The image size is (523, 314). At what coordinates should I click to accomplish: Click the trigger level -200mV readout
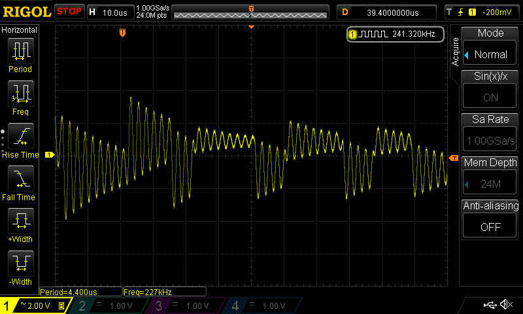(497, 12)
